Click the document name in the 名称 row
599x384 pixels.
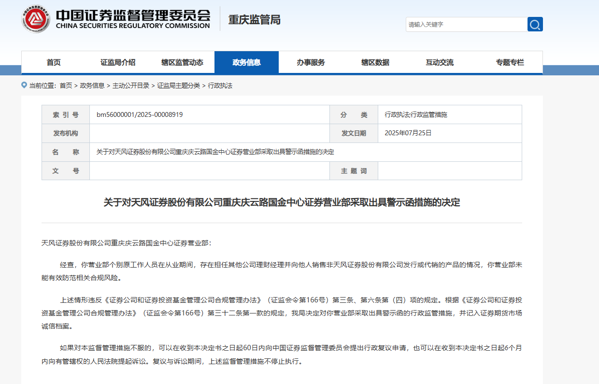[215, 152]
